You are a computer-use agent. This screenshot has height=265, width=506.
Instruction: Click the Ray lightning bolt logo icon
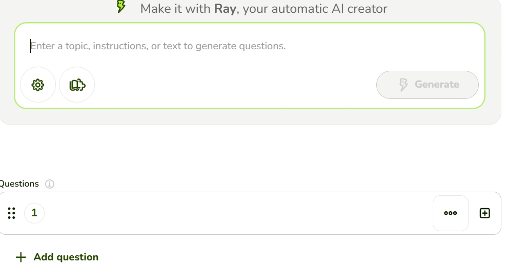(121, 6)
